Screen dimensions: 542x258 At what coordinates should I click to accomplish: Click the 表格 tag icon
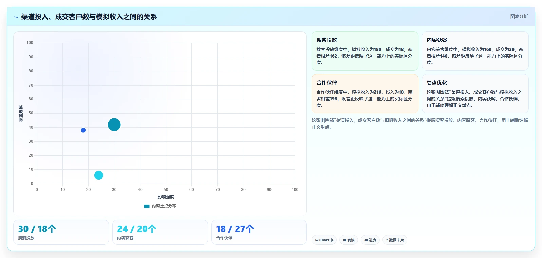pyautogui.click(x=344, y=240)
